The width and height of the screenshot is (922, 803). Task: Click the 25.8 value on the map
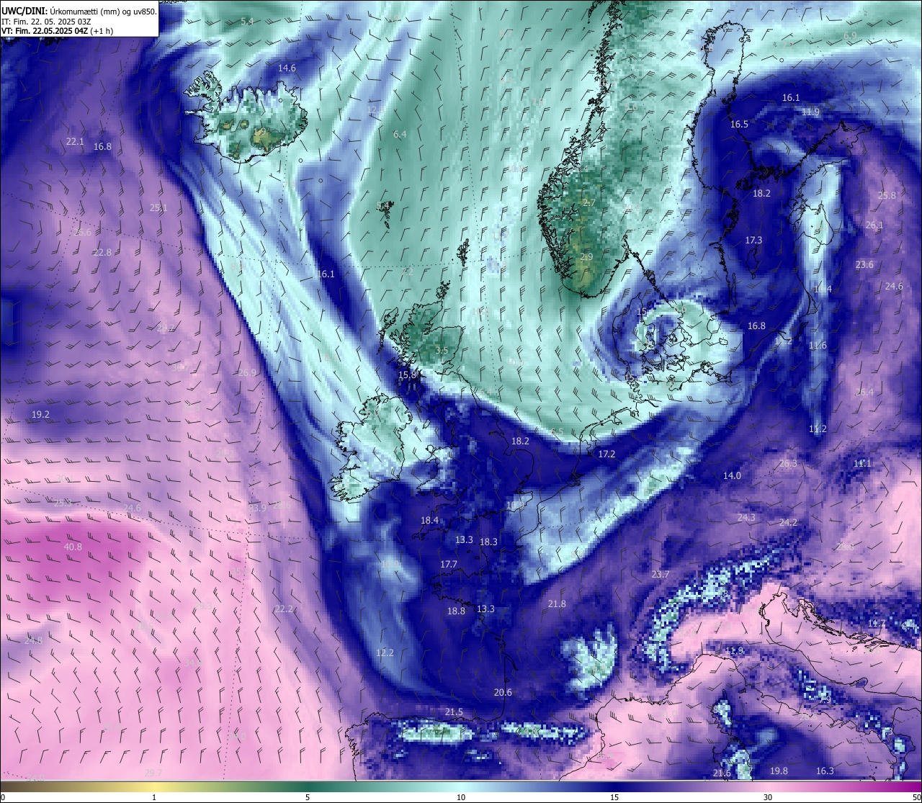(x=887, y=195)
